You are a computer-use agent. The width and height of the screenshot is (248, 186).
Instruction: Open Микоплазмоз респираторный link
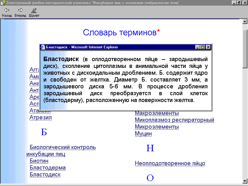tap(174, 120)
